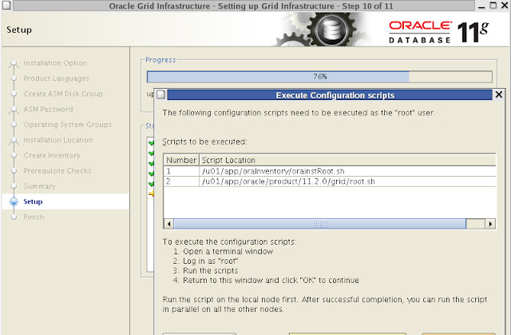Select the Create Inventory step
Screen dimensions: 511x335
[52, 155]
